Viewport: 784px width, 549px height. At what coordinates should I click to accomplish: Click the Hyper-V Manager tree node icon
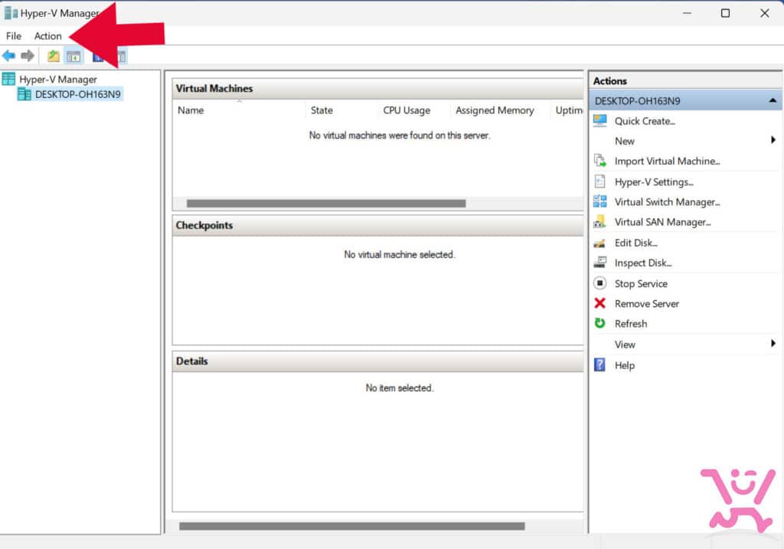coord(8,79)
